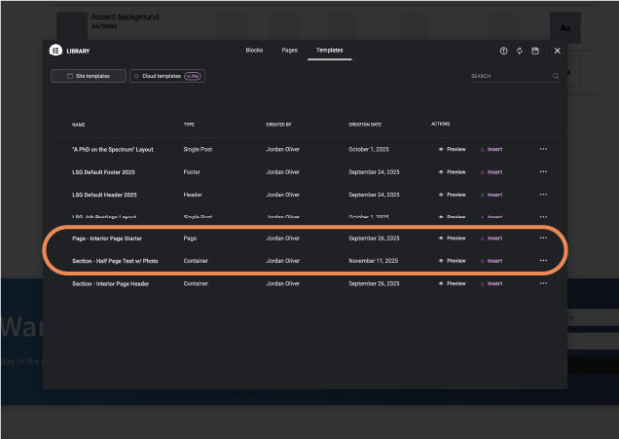Preview the Page - Interior Page Starter template

point(452,238)
